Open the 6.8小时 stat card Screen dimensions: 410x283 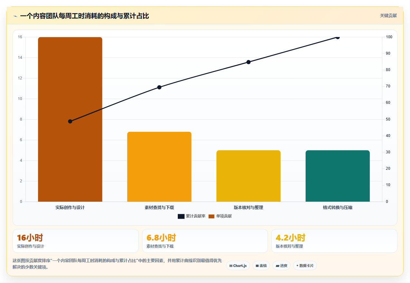(205, 241)
